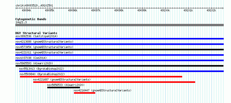
Task: Click the left arrowhead of the ruler
Action: [16, 8]
